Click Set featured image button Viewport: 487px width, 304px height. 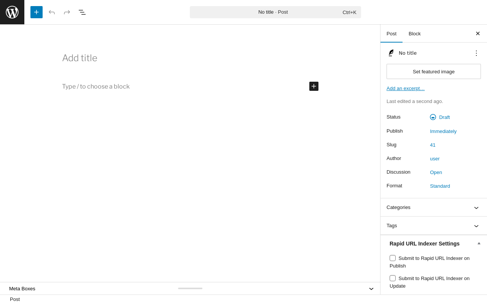click(x=434, y=71)
